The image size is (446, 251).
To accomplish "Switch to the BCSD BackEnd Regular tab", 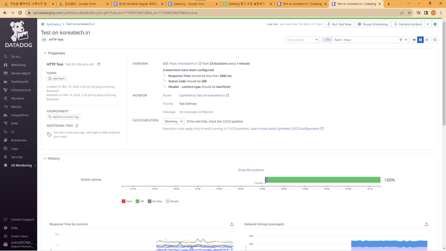I will (x=139, y=4).
